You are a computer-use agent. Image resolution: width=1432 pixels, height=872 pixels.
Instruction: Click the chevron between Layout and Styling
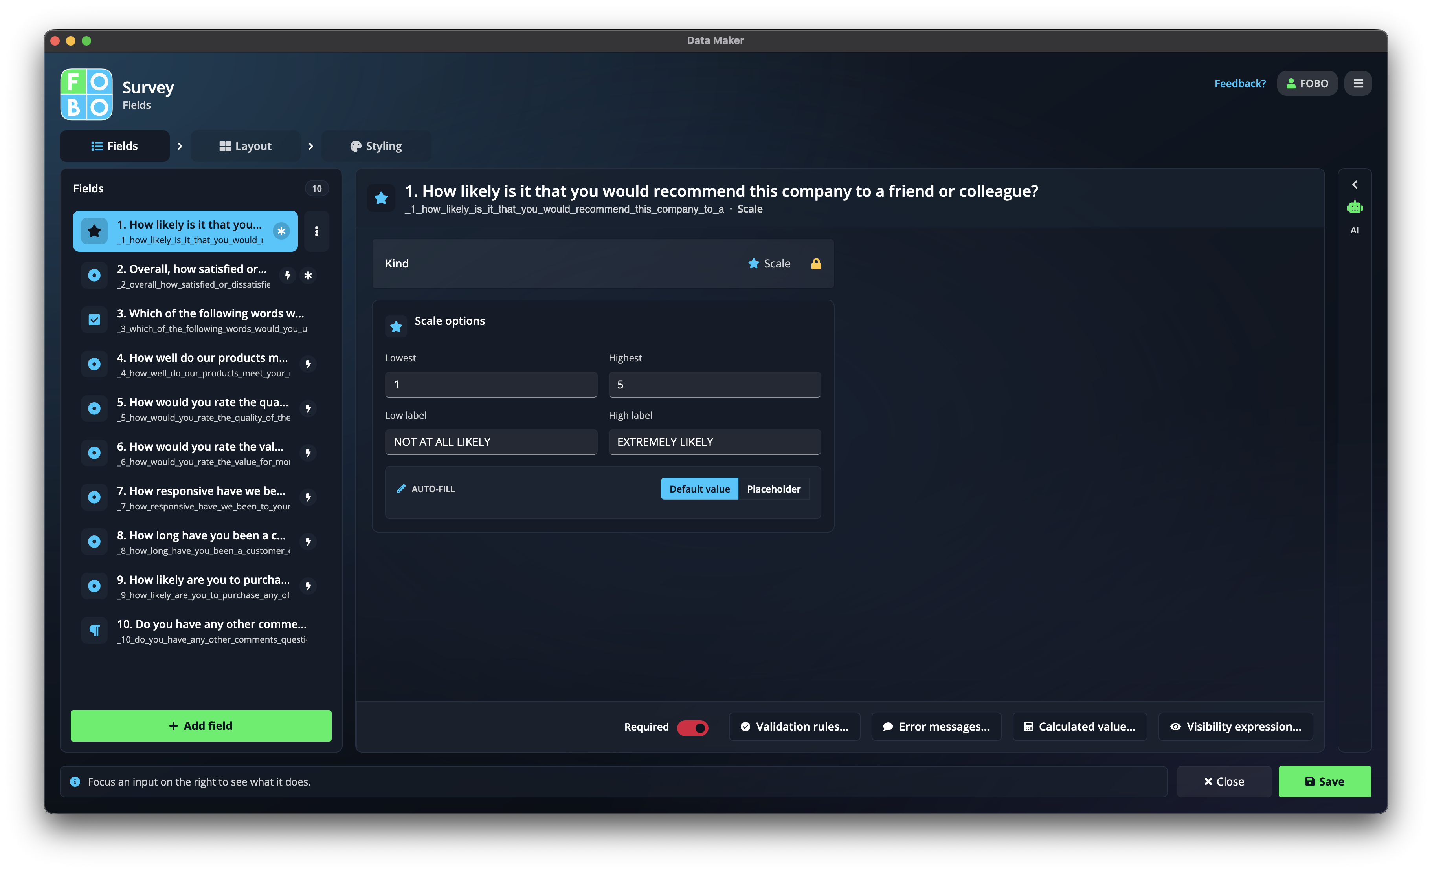(x=311, y=147)
